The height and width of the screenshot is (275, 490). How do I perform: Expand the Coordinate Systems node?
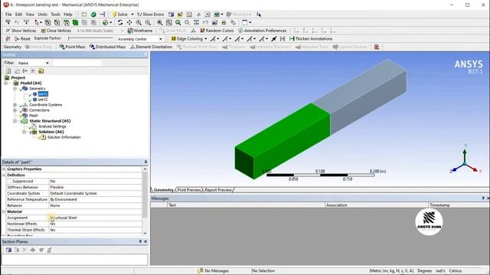pos(15,105)
